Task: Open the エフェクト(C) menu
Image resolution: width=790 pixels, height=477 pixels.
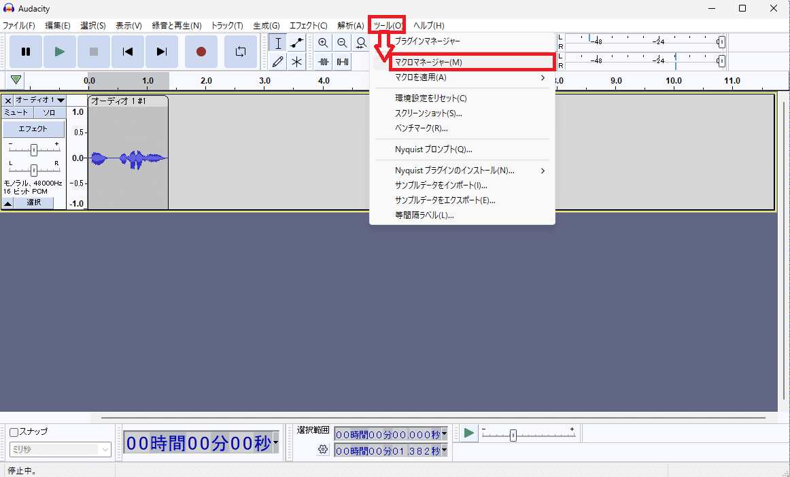Action: [309, 26]
